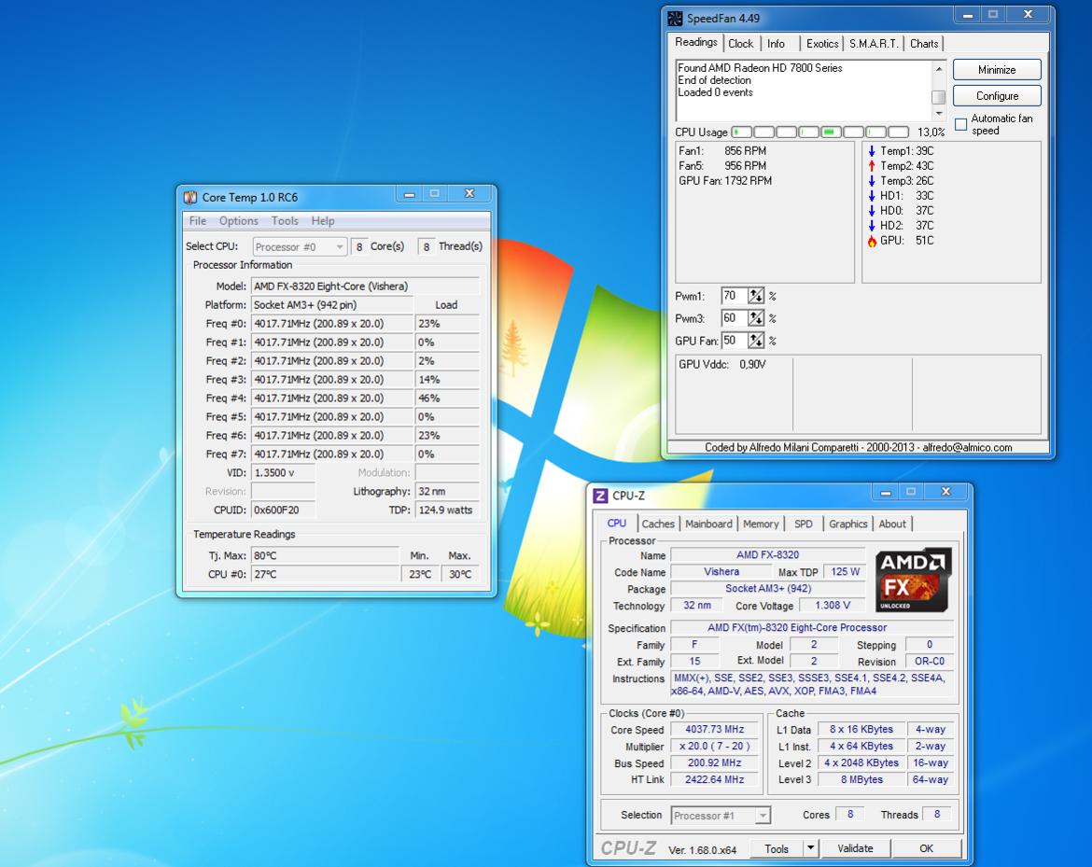Open the Core Temp Help menu
This screenshot has width=1092, height=867.
[x=322, y=221]
